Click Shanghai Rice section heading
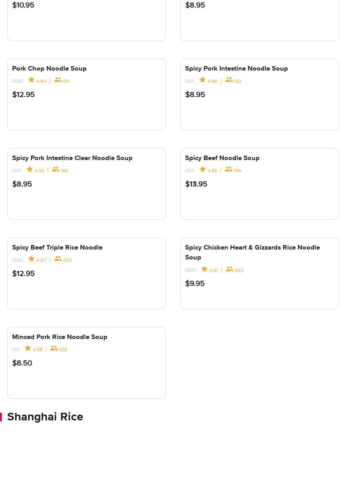 [x=45, y=417]
